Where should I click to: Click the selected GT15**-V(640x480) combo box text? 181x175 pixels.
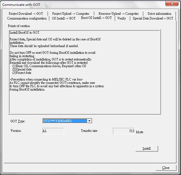click(65, 121)
